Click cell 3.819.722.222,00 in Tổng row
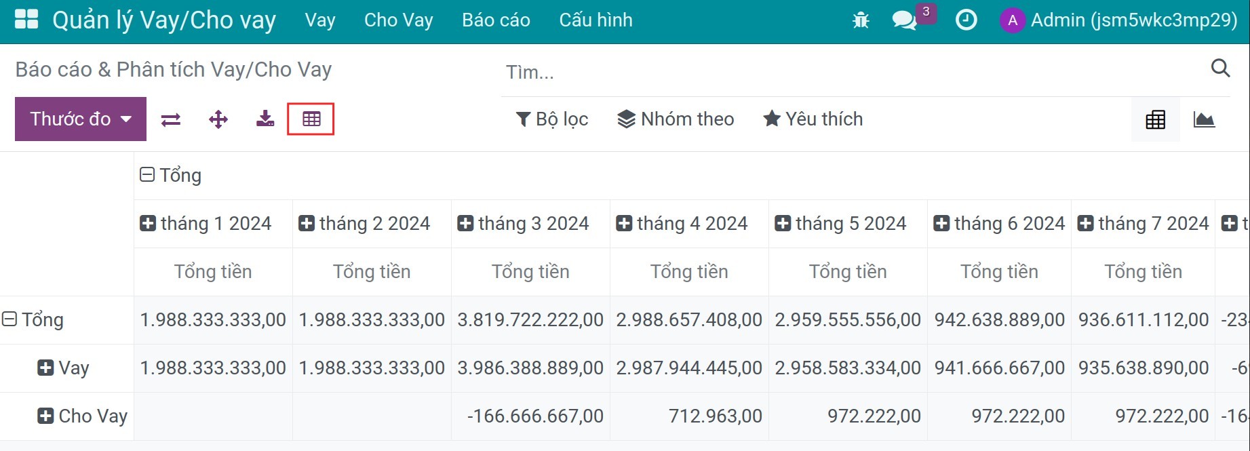The width and height of the screenshot is (1250, 451). [530, 319]
